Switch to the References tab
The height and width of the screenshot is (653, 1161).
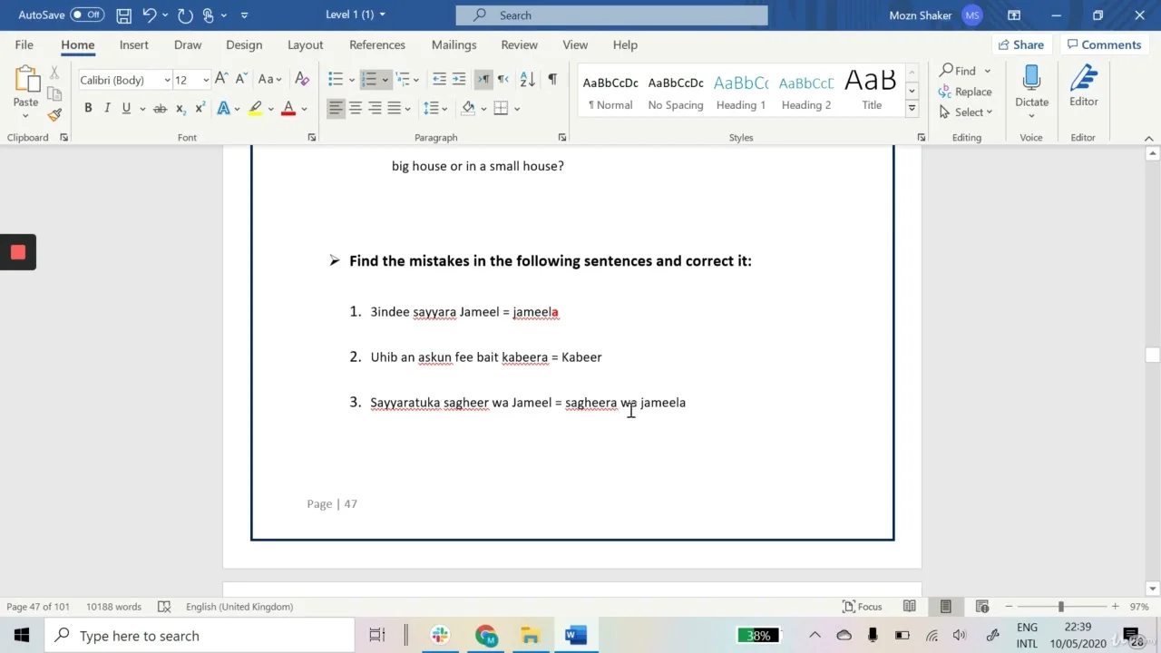pos(377,44)
